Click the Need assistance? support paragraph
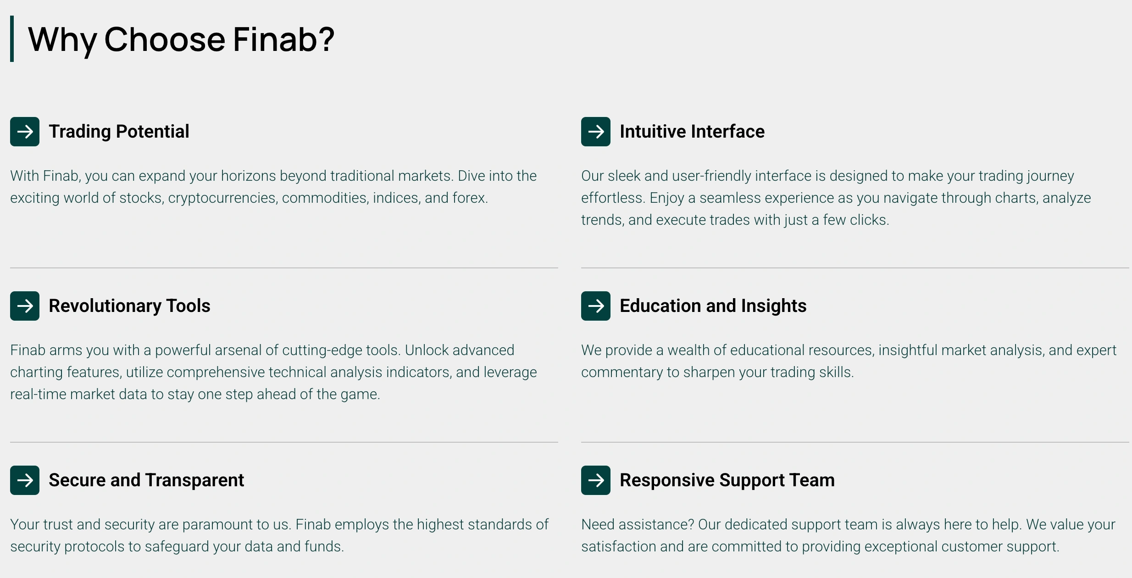The height and width of the screenshot is (578, 1132). [848, 535]
